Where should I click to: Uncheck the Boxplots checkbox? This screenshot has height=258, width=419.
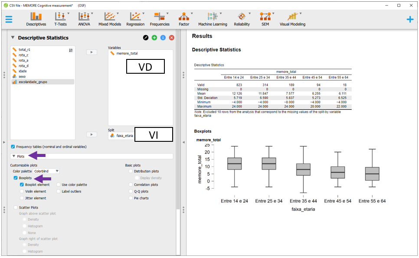[16, 178]
